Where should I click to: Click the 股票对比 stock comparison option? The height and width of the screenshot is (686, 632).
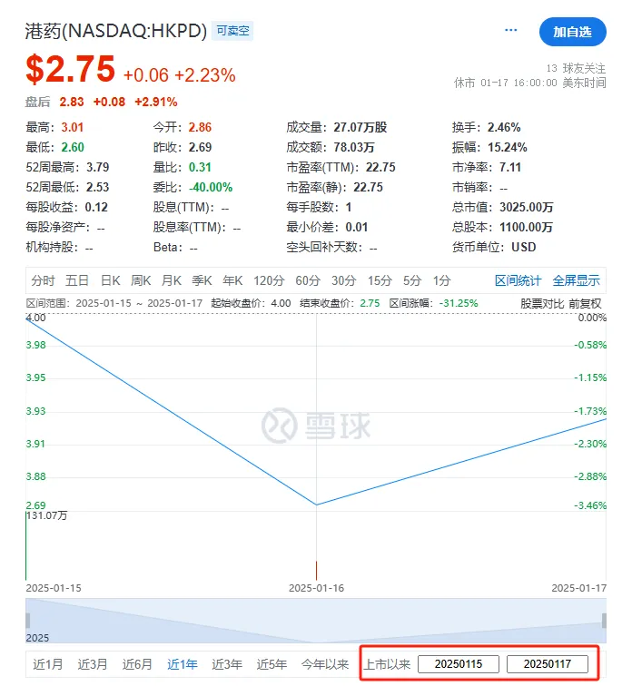pyautogui.click(x=542, y=304)
